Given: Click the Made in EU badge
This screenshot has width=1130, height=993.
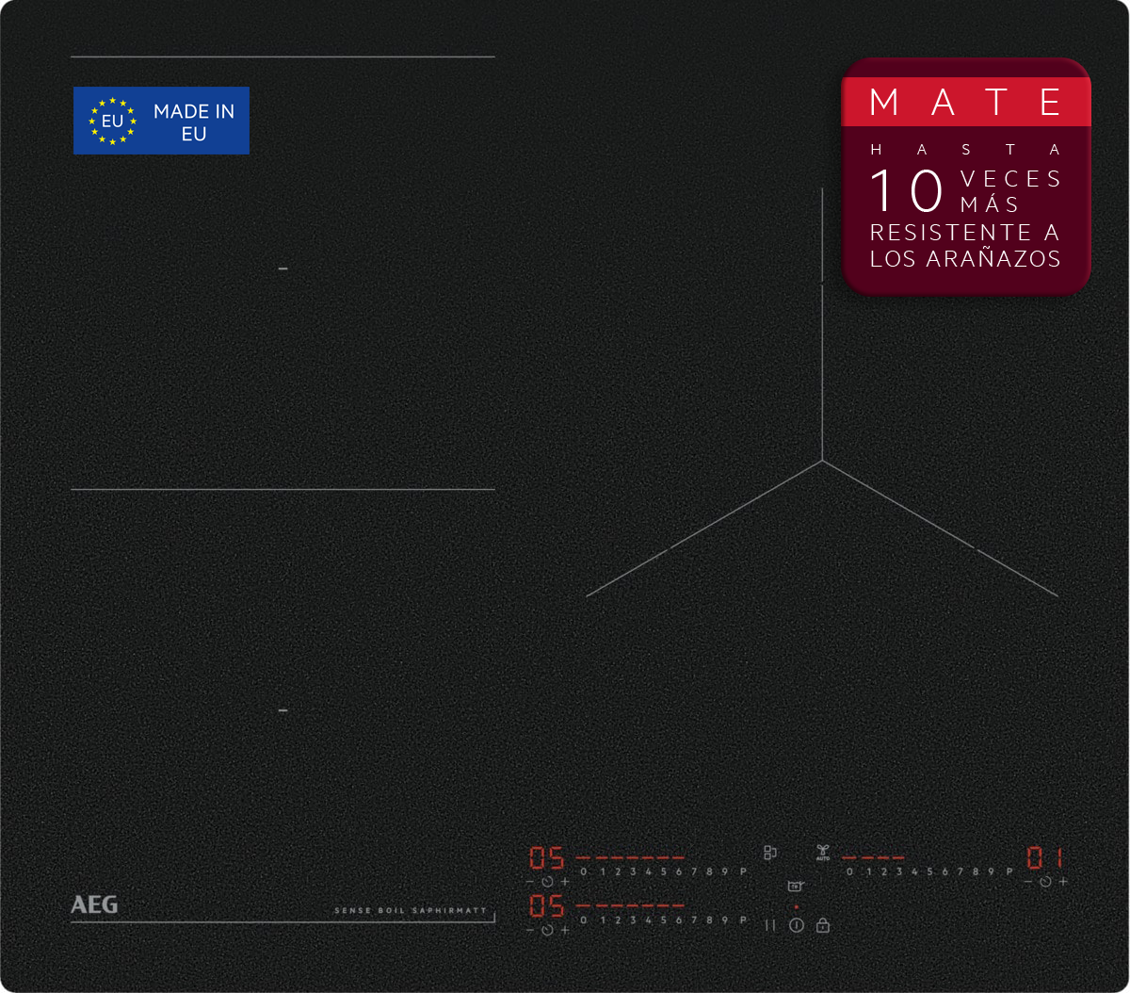Looking at the screenshot, I should tap(161, 121).
